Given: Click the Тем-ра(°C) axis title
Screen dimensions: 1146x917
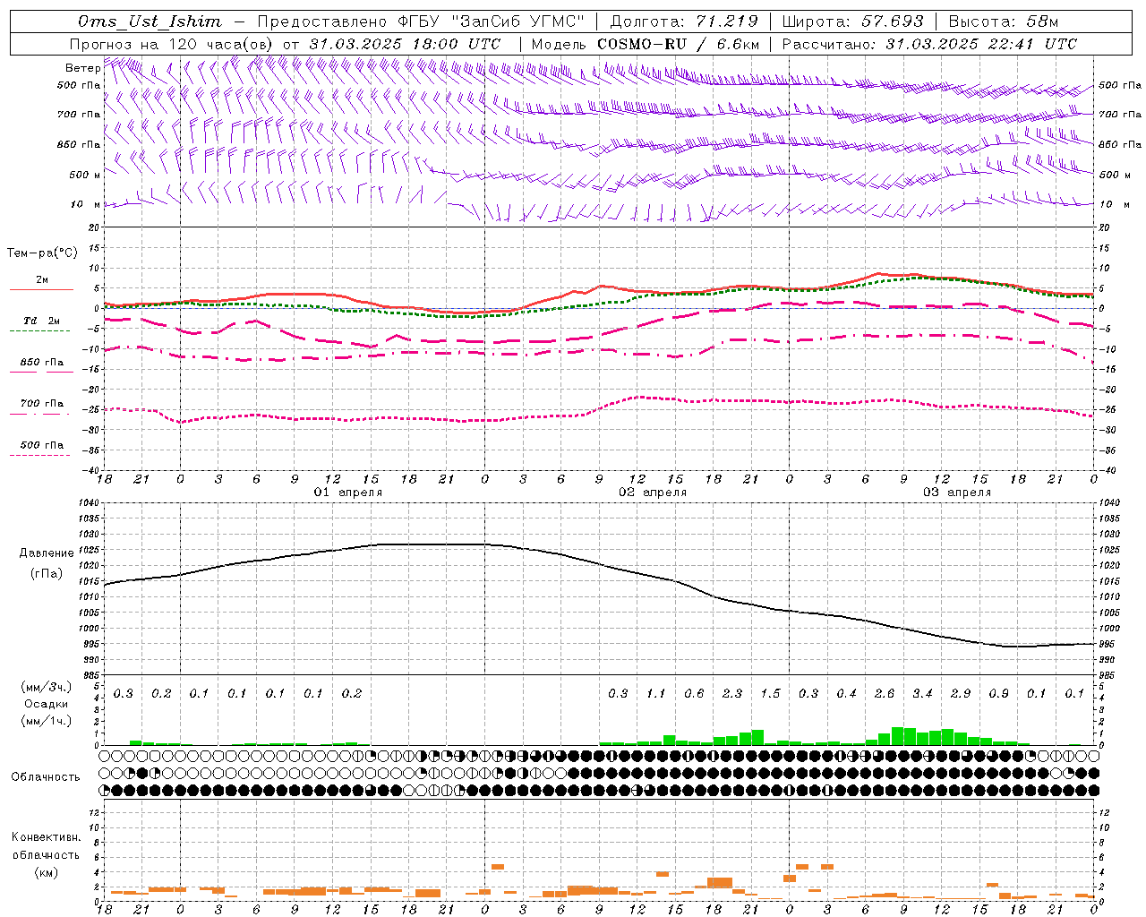Looking at the screenshot, I should click(42, 253).
